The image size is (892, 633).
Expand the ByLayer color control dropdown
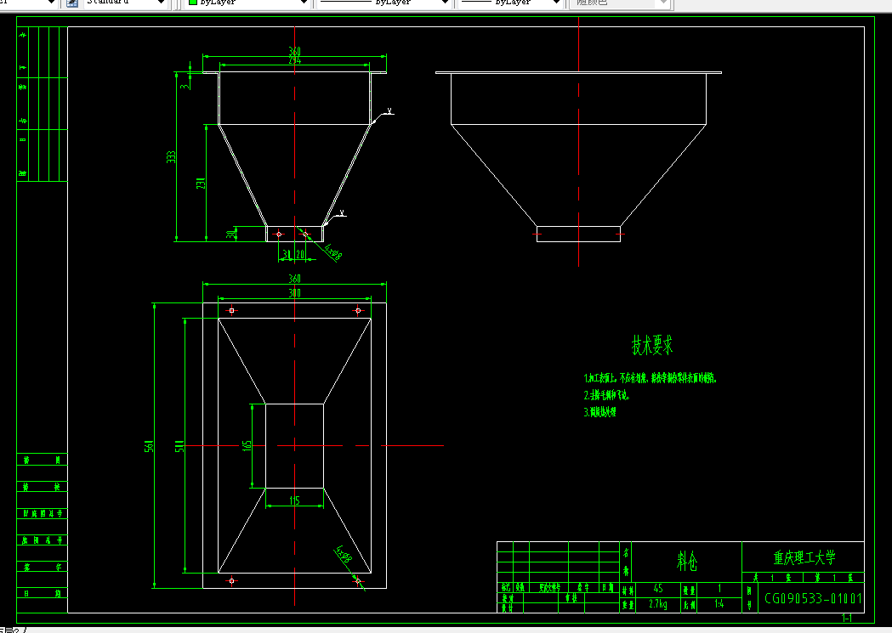point(304,3)
